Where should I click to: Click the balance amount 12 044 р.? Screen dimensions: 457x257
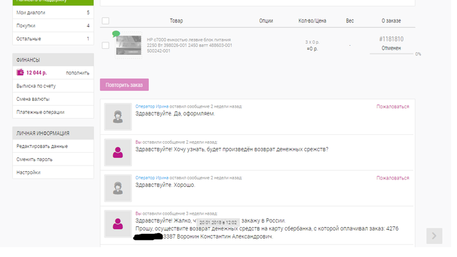(x=36, y=73)
